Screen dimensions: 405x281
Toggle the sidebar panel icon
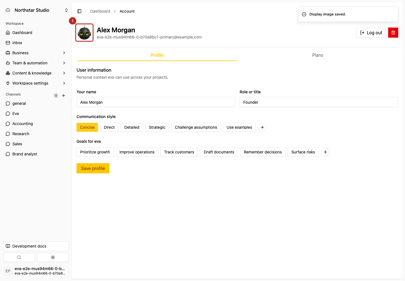pyautogui.click(x=79, y=11)
